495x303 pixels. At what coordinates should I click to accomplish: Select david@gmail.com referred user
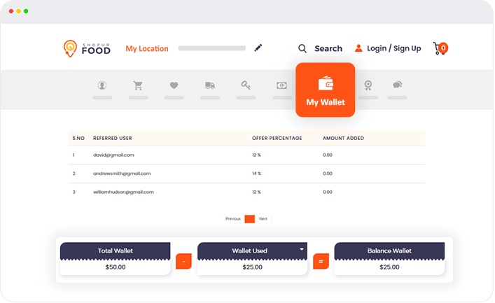(x=113, y=155)
